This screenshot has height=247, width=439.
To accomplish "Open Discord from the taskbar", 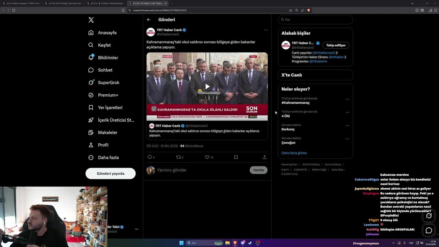I will click(242, 243).
